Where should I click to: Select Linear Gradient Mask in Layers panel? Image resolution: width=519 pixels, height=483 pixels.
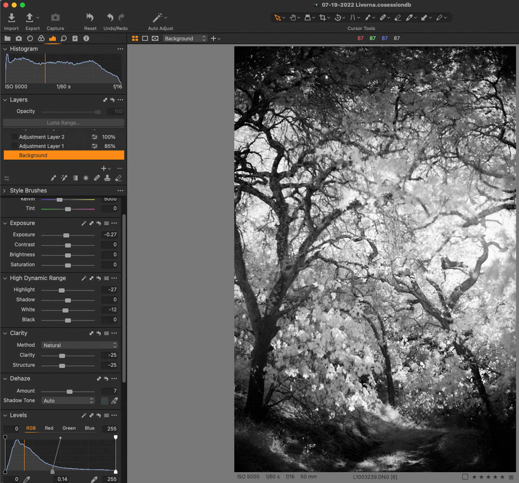point(75,178)
